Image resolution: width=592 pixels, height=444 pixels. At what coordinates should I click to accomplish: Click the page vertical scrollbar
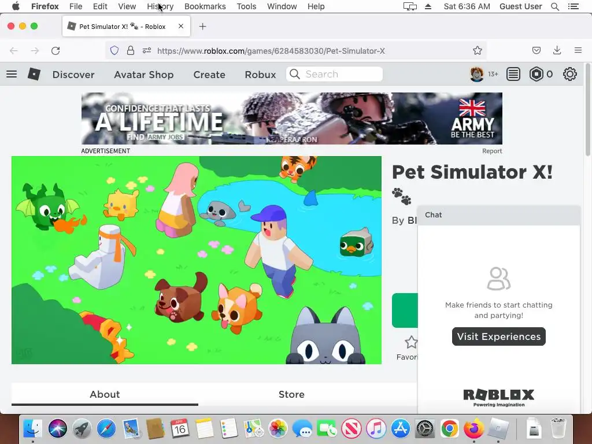pyautogui.click(x=587, y=109)
